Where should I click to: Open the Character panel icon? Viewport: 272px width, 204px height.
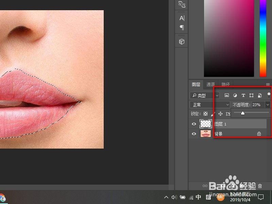point(182,18)
